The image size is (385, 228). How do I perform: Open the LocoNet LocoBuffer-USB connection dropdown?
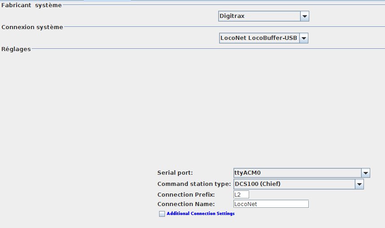[x=264, y=38]
